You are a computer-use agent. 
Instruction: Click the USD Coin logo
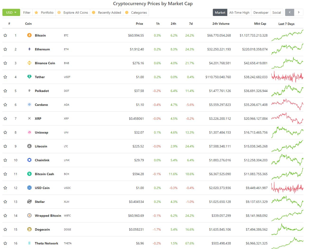pos(29,188)
